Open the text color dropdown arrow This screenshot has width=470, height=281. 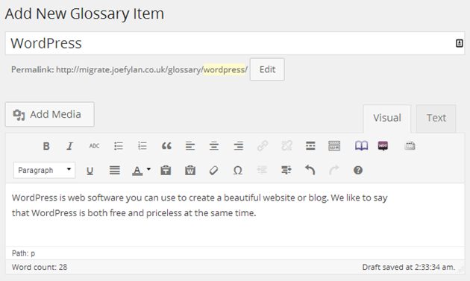148,169
